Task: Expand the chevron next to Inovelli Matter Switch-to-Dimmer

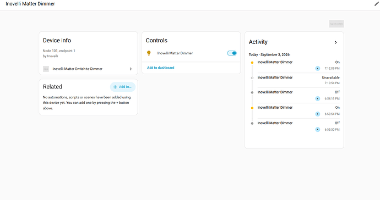Action: click(131, 69)
